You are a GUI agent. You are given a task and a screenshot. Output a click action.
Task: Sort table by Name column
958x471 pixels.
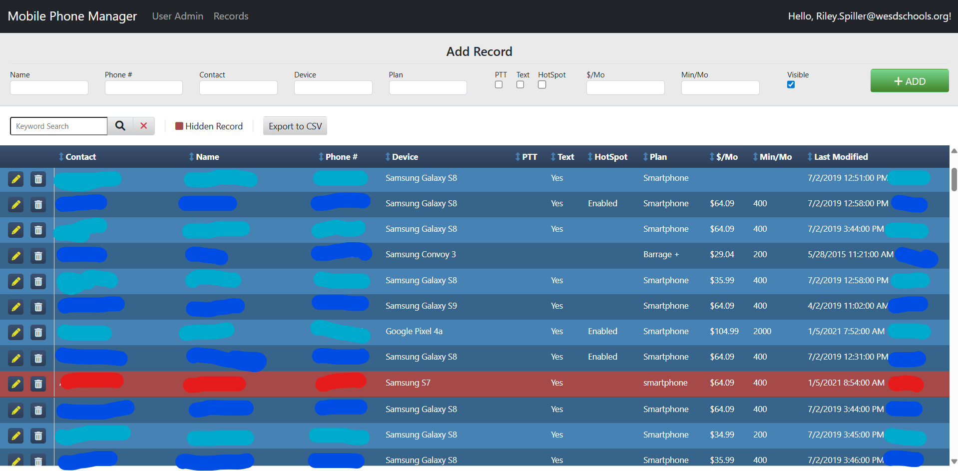tap(204, 157)
